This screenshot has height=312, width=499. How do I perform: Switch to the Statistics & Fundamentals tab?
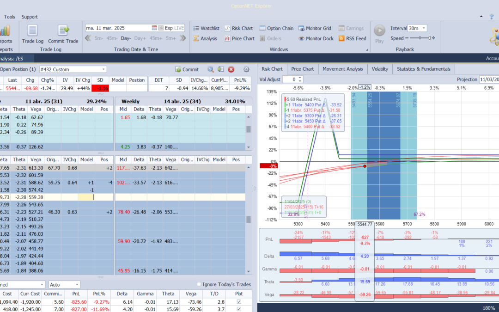pos(424,69)
